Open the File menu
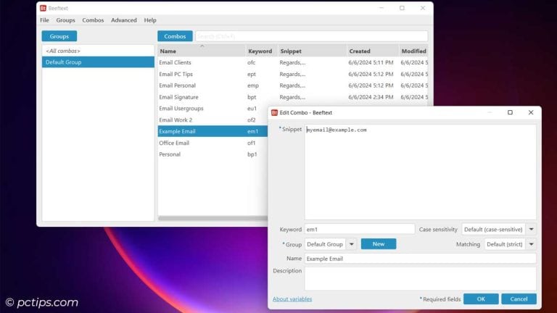Viewport: 557px width, 313px height. (44, 20)
